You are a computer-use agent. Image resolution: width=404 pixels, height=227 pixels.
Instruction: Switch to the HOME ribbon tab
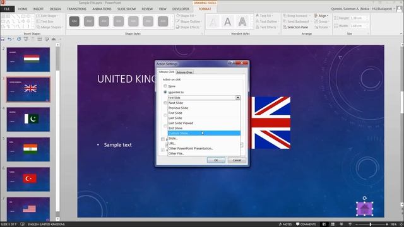tap(23, 9)
